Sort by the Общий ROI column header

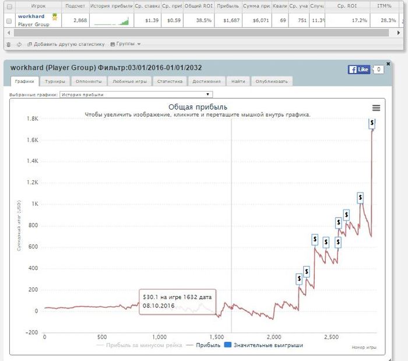point(199,6)
